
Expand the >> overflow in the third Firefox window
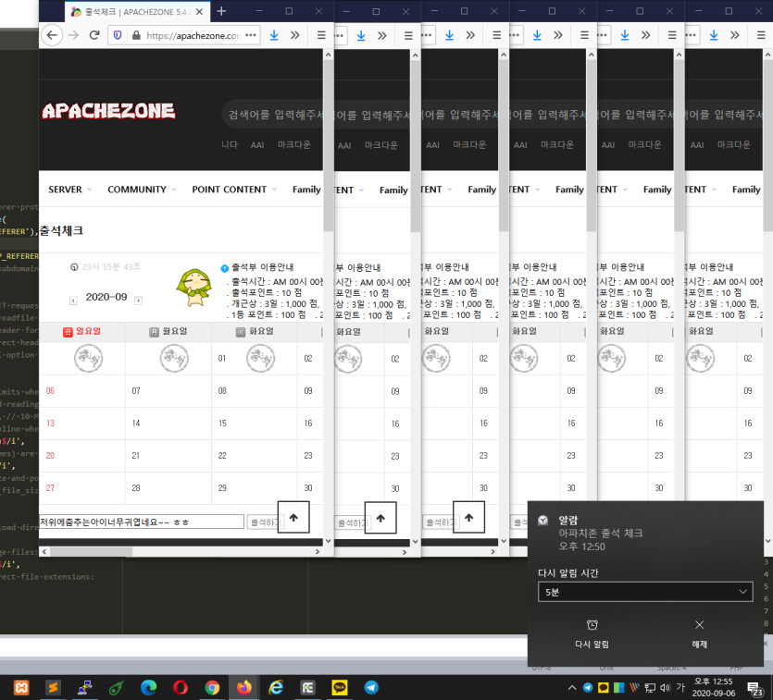click(x=470, y=35)
